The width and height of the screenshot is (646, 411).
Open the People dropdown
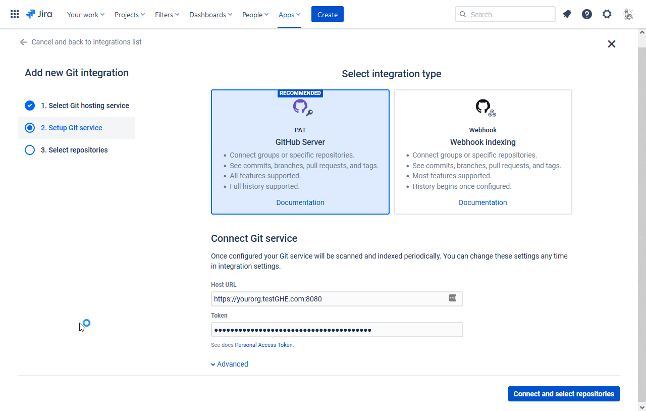(x=255, y=15)
